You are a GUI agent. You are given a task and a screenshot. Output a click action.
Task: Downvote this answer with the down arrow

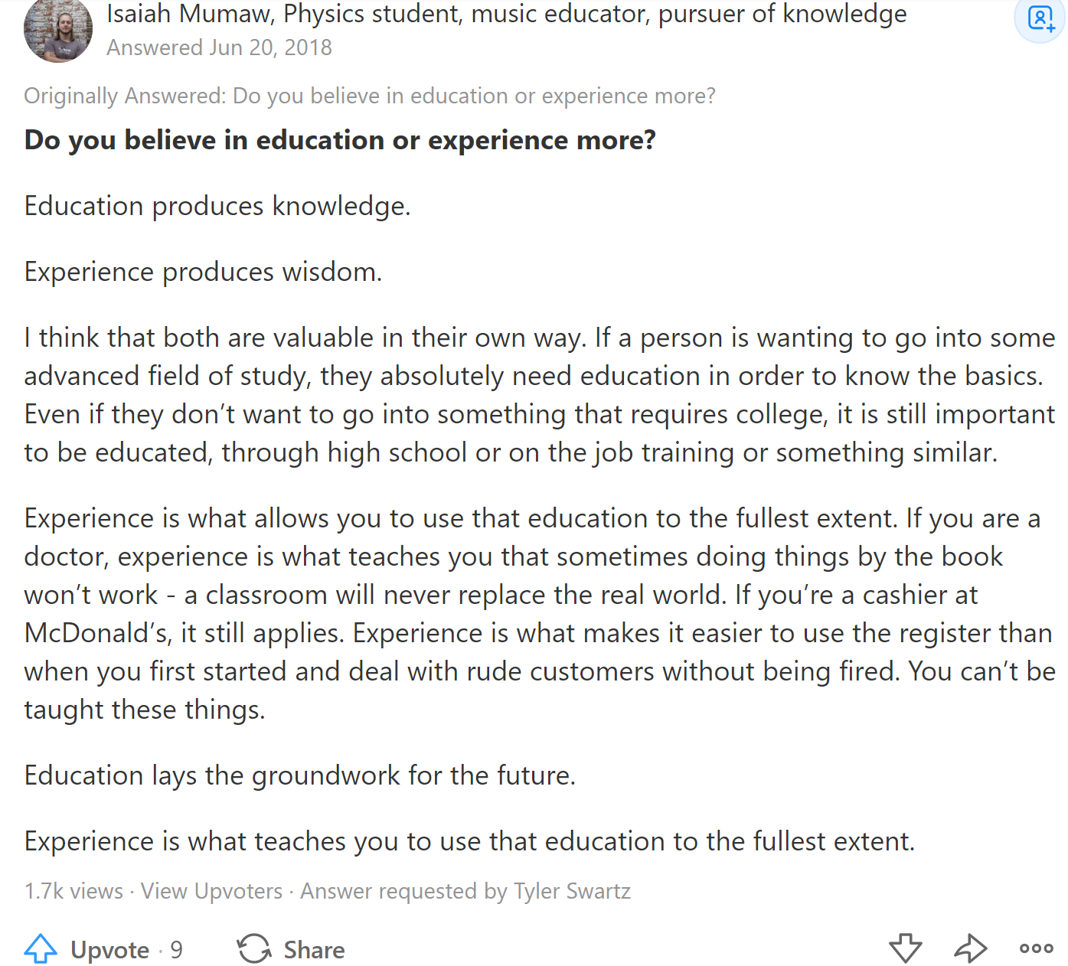[905, 948]
